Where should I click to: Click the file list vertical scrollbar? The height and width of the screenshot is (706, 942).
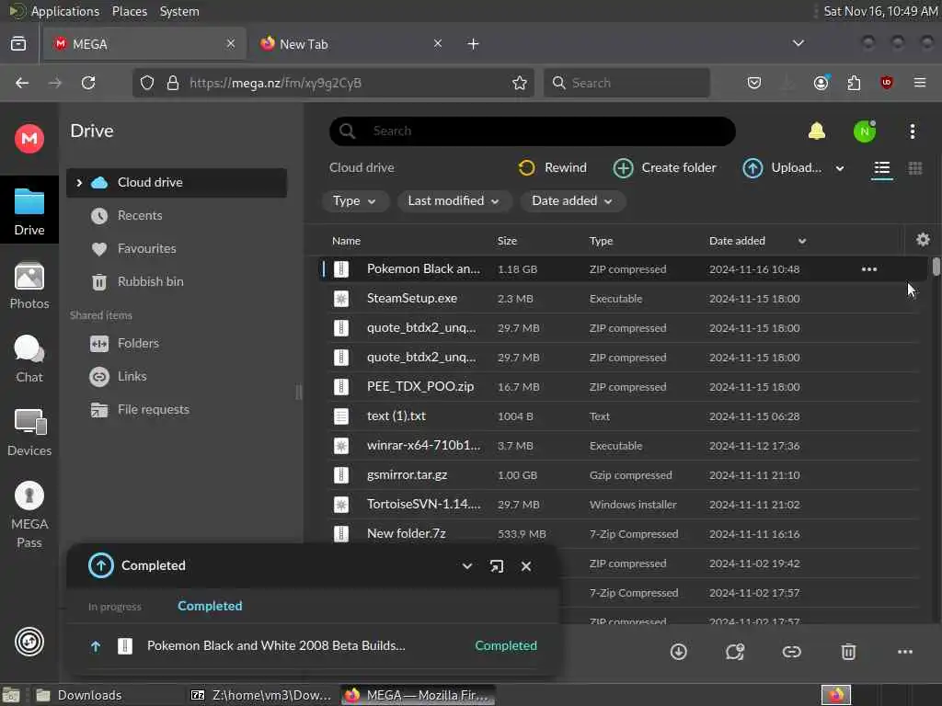point(936,267)
